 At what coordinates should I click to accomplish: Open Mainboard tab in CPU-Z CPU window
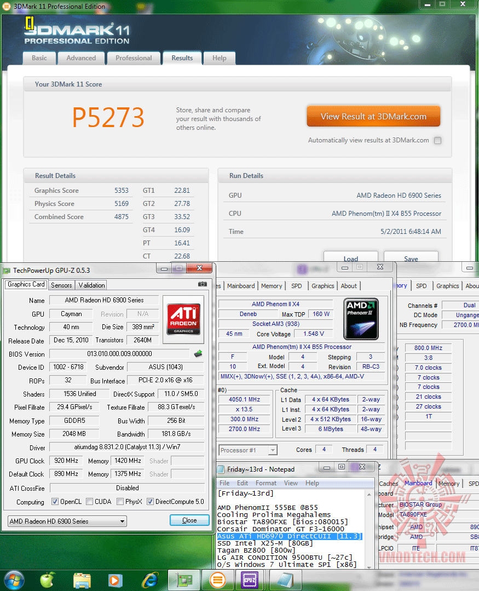[x=241, y=286]
